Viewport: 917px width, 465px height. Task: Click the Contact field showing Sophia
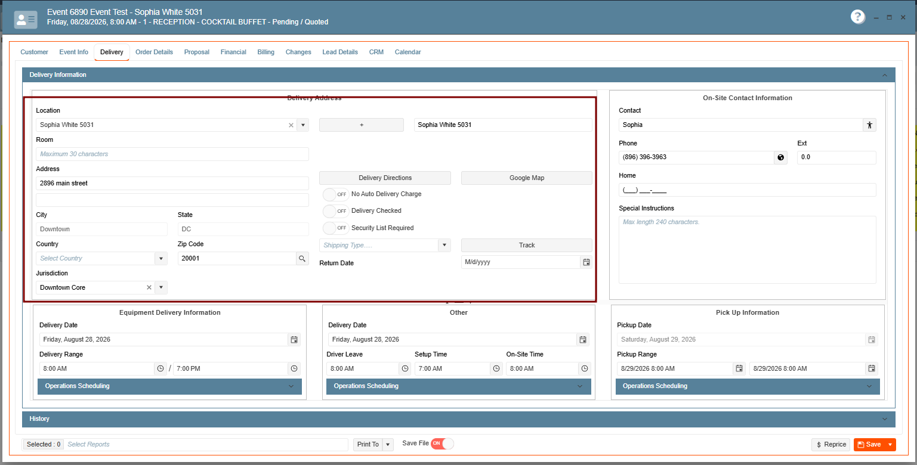pyautogui.click(x=741, y=125)
